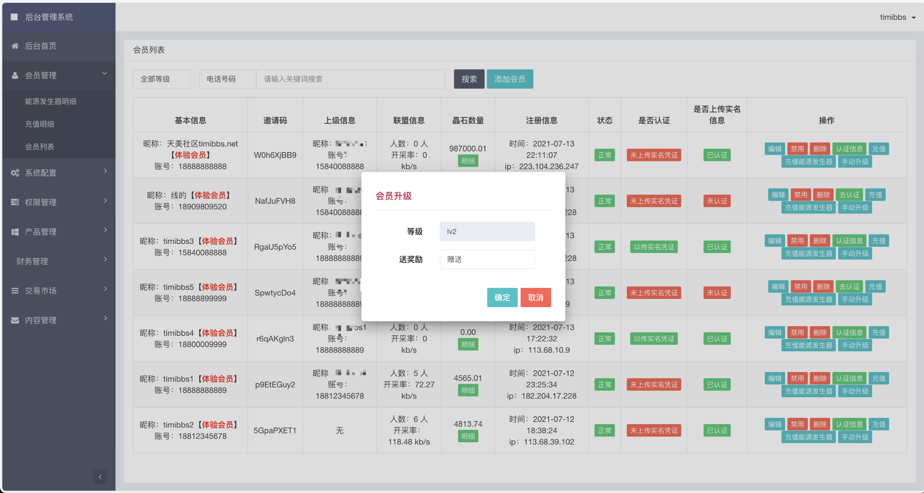Viewport: 924px width, 493px height.
Task: Click the gears icon beside 系统配置
Action: click(15, 173)
